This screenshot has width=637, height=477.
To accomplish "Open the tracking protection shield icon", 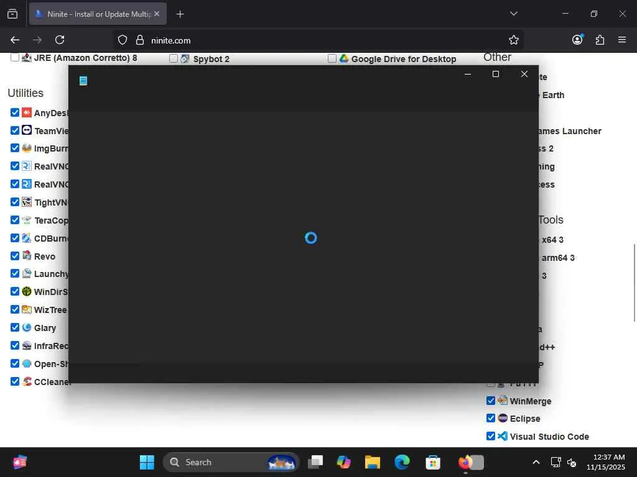I will (123, 40).
